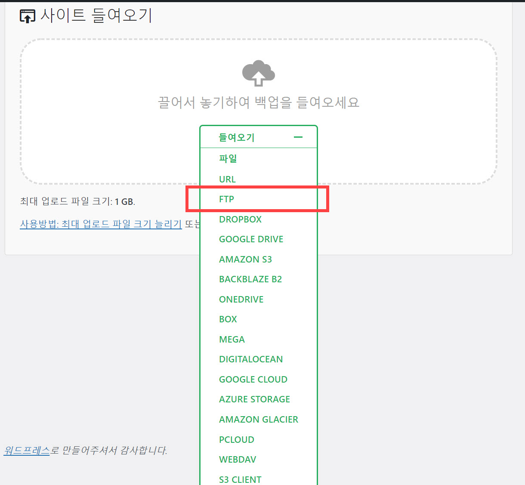The image size is (525, 485).
Task: Click the 파일 option to import from file
Action: 228,158
